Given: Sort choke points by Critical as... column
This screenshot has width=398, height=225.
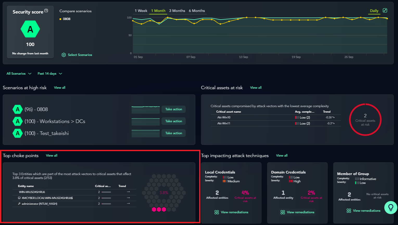Looking at the screenshot, I should click(x=103, y=186).
